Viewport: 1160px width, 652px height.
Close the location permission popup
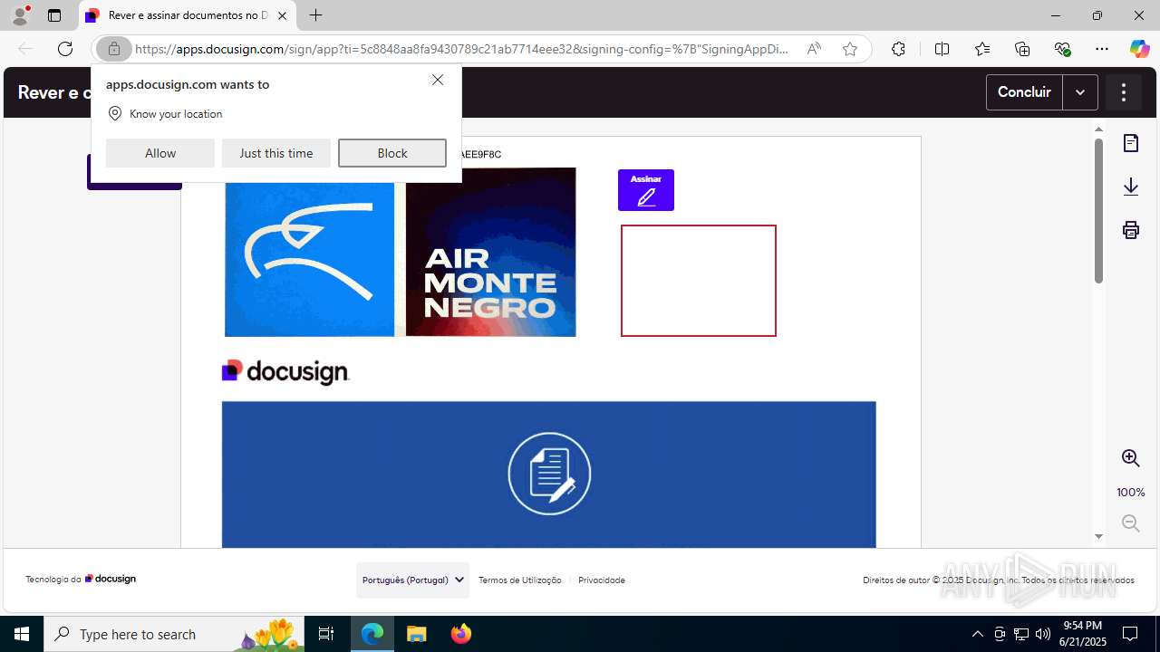(x=438, y=80)
